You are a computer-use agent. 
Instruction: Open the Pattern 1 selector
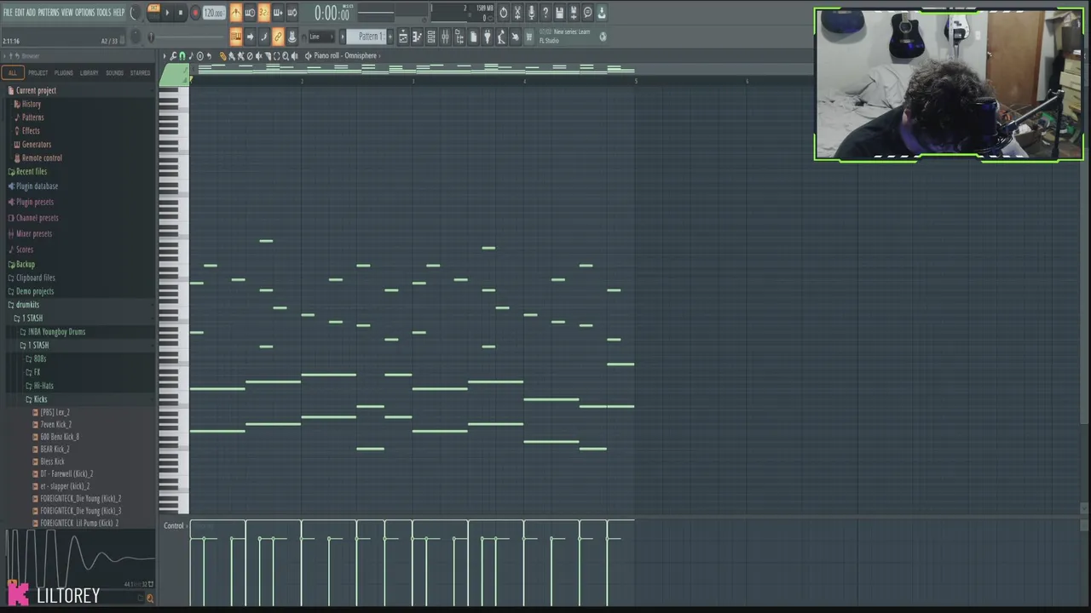(x=366, y=37)
